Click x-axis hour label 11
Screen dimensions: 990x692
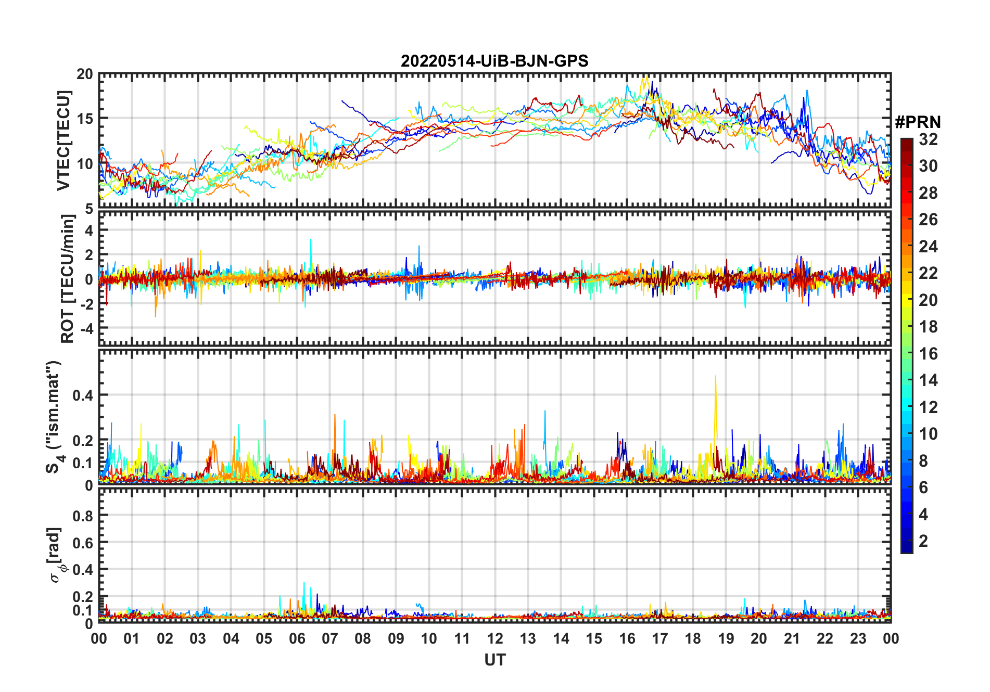click(462, 639)
